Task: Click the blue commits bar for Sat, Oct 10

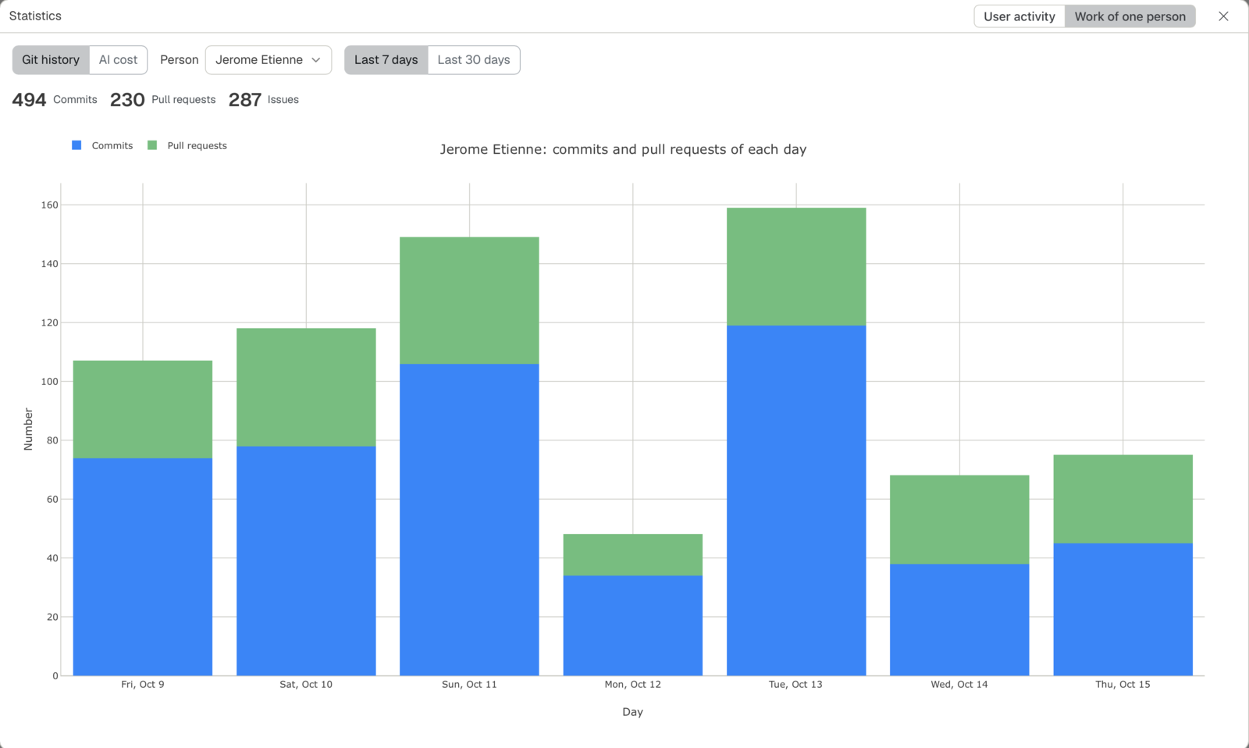Action: tap(306, 561)
